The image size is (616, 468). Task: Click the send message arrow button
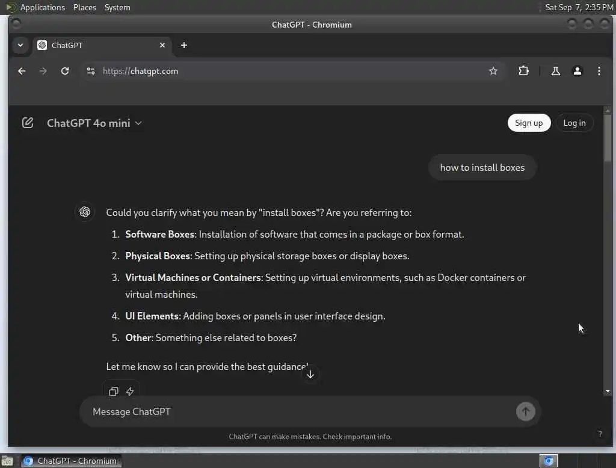click(525, 411)
